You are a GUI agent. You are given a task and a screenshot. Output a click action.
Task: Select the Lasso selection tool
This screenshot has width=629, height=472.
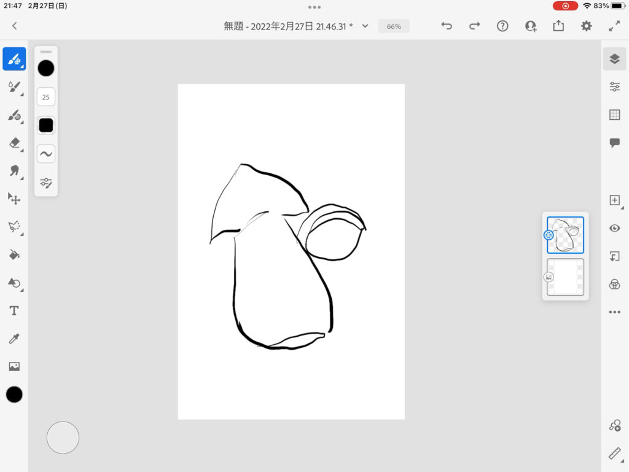coord(14,227)
